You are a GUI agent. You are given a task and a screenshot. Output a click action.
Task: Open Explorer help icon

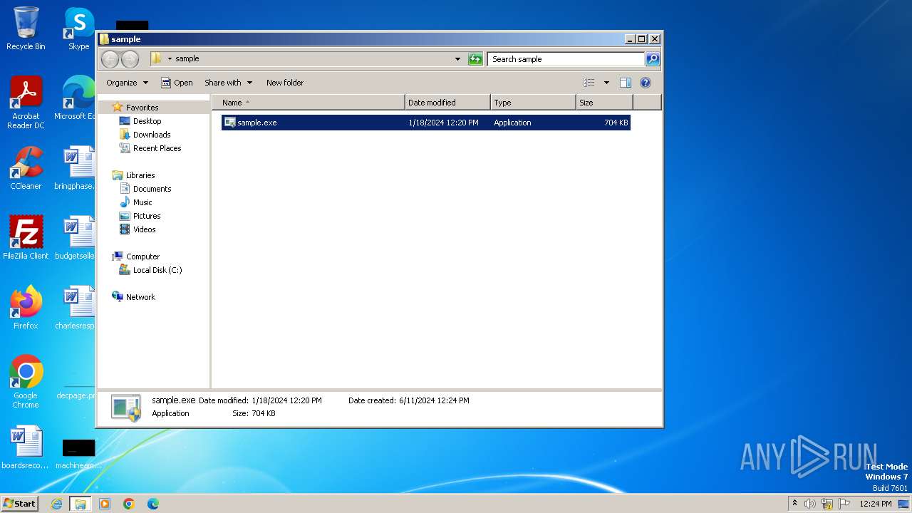click(x=646, y=83)
